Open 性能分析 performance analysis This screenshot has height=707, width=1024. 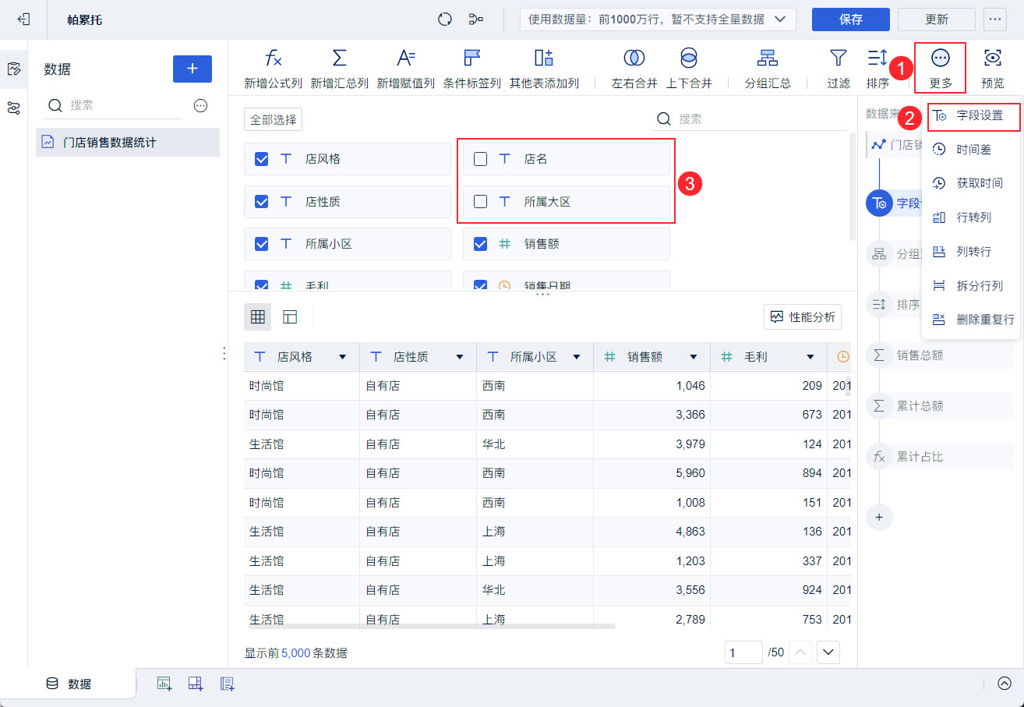pyautogui.click(x=803, y=317)
